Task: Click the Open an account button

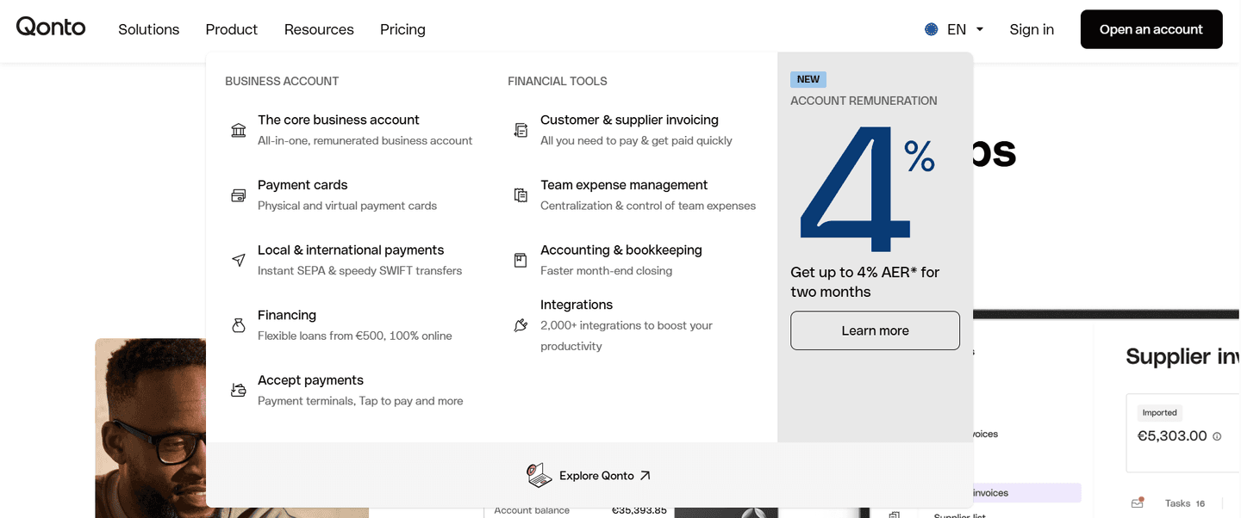Action: 1151,29
